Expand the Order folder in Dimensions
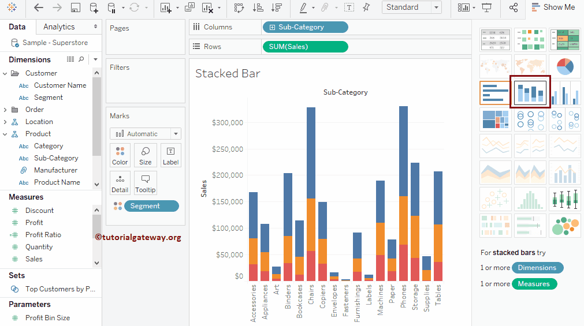 (5, 110)
